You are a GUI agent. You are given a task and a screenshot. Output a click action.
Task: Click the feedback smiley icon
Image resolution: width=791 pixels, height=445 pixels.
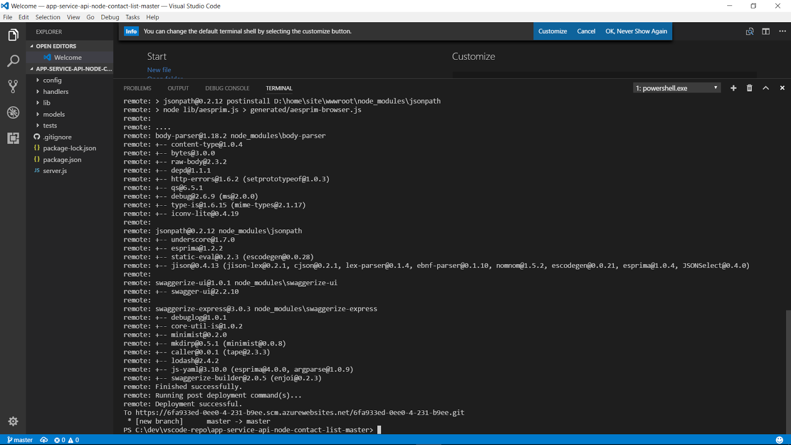779,440
